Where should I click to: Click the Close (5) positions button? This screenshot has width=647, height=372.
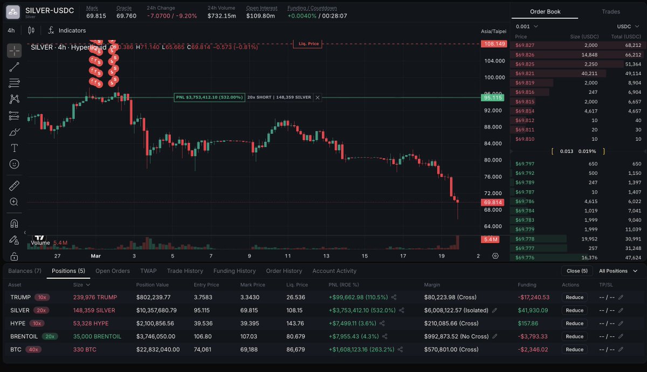pos(577,271)
